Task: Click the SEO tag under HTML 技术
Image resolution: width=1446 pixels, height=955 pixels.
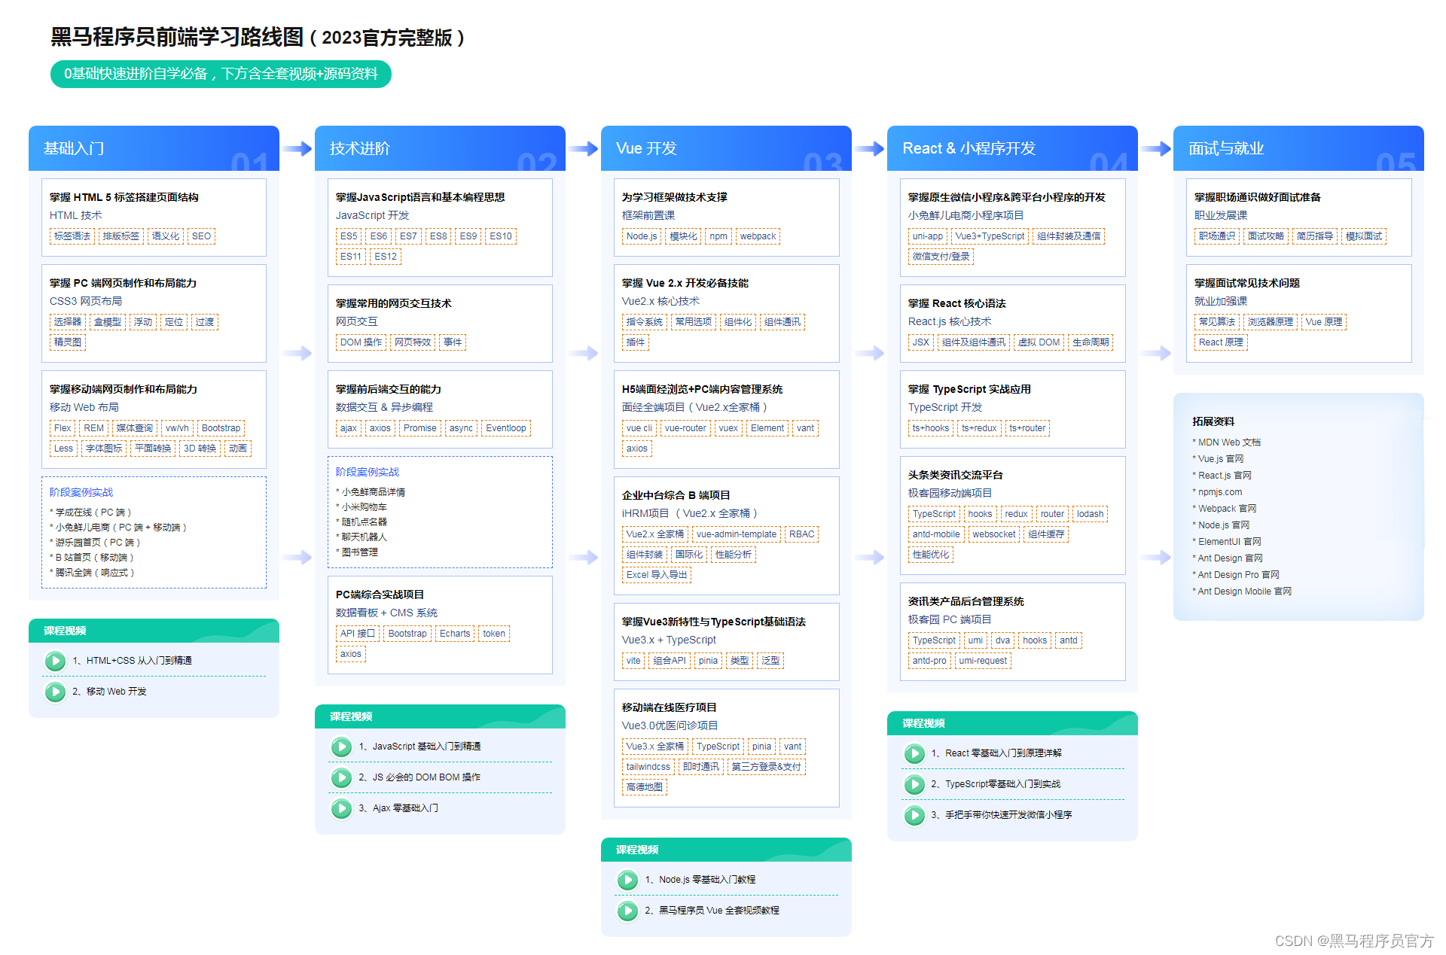Action: [202, 236]
